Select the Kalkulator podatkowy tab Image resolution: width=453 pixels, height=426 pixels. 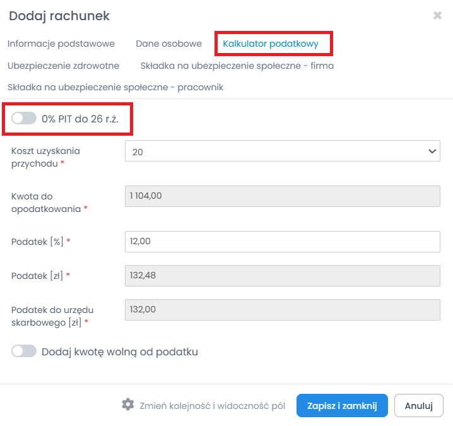click(x=271, y=44)
